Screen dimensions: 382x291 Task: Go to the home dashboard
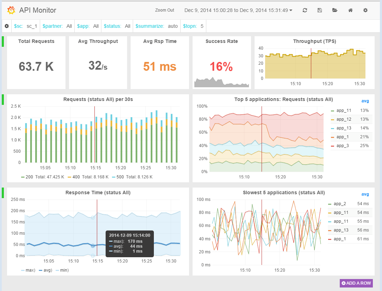pyautogui.click(x=350, y=10)
